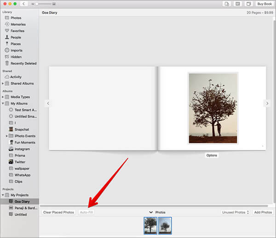Screen dimensions: 276x238
Task: Select the first tree thumbnail in tray
Action: tap(150, 226)
